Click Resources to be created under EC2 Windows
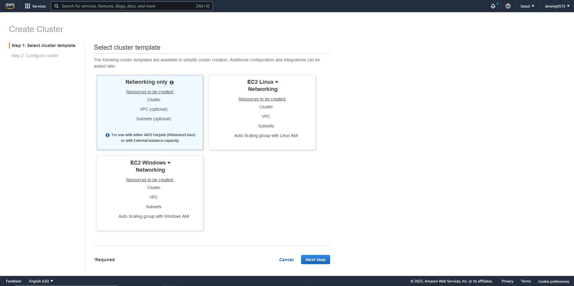 150,180
